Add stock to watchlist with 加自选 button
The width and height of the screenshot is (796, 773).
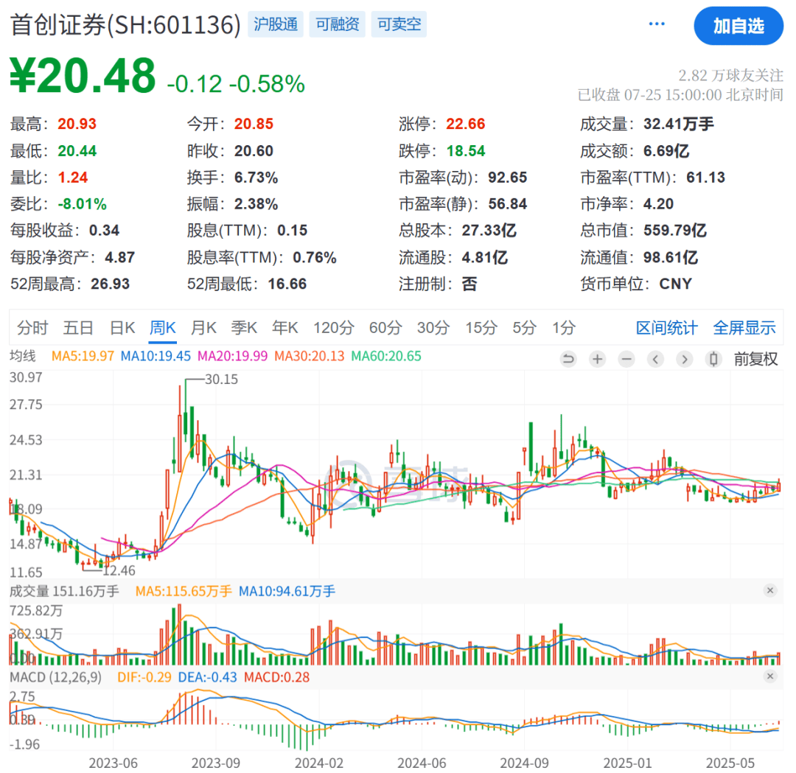coord(738,25)
